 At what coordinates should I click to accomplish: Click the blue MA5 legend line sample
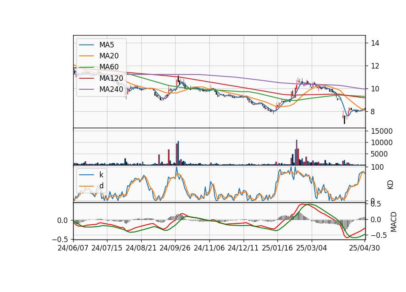click(x=86, y=45)
